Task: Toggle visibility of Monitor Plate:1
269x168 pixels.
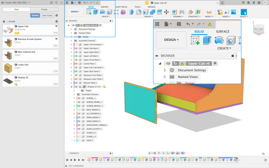Action: 76,83
